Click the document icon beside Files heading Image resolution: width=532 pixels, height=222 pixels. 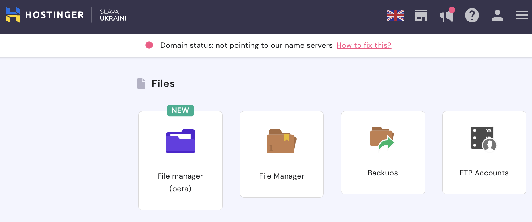141,84
